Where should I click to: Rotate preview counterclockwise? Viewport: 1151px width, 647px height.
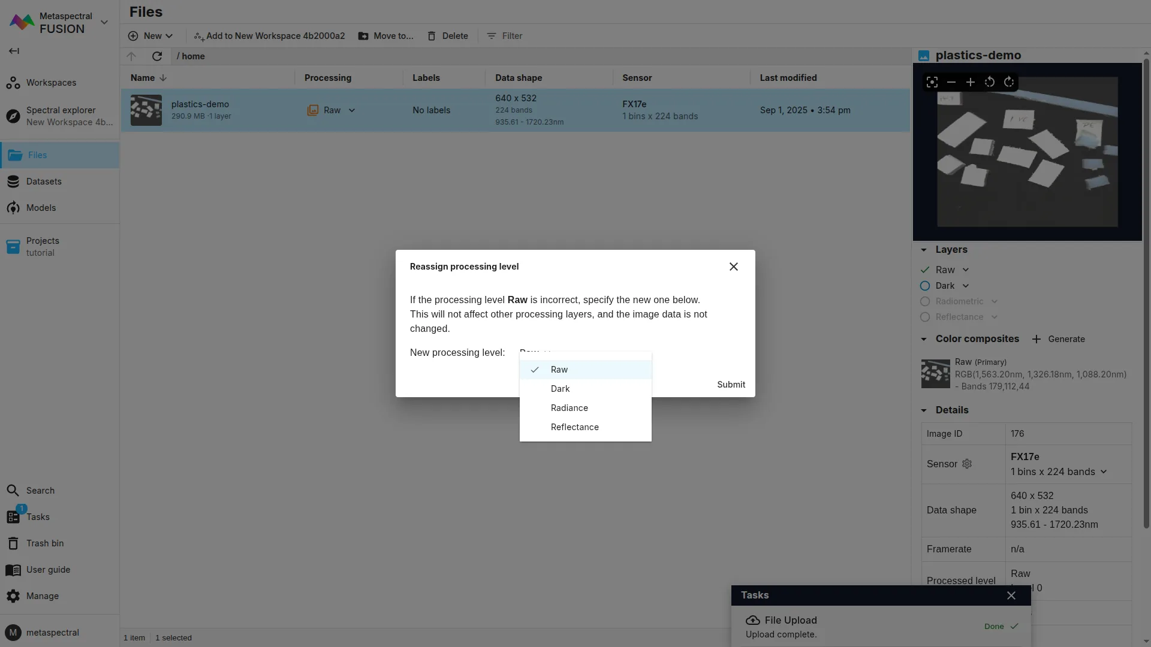click(x=989, y=82)
